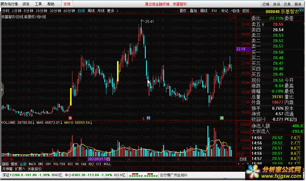Add stock to 自选 watchlist

[x=235, y=11]
